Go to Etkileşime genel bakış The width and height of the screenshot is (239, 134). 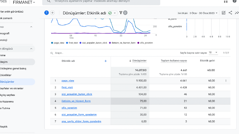[13, 69]
